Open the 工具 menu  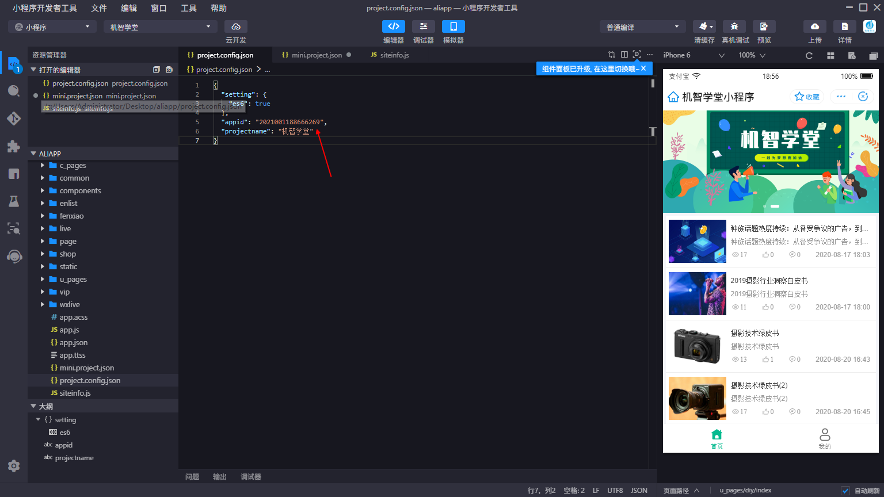(189, 8)
